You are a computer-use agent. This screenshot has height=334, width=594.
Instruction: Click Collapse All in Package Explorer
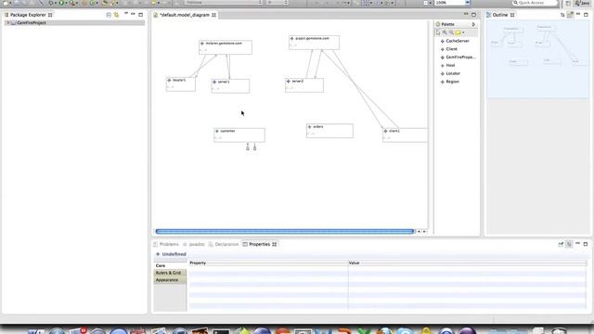point(109,15)
